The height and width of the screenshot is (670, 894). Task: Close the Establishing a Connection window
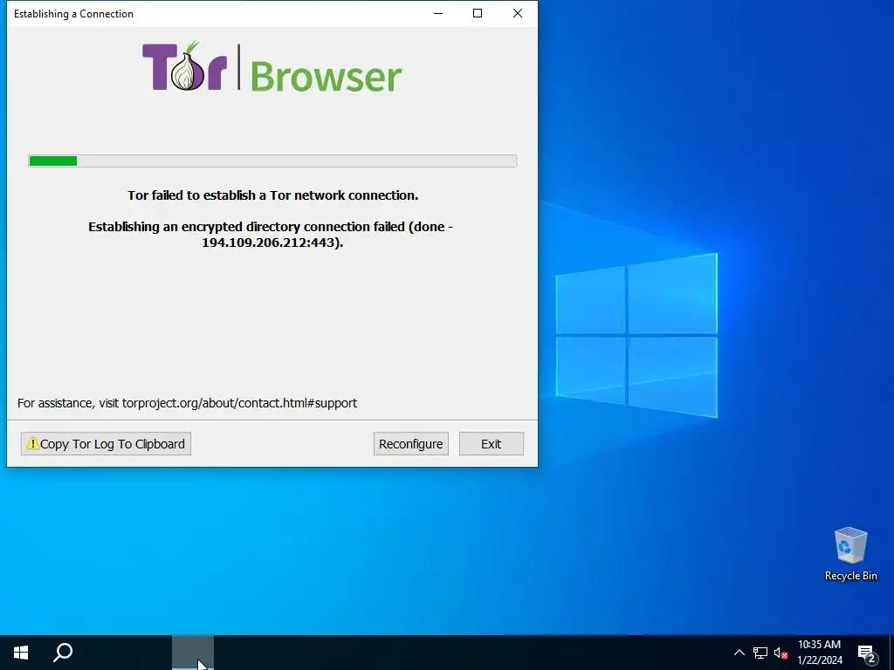point(517,14)
